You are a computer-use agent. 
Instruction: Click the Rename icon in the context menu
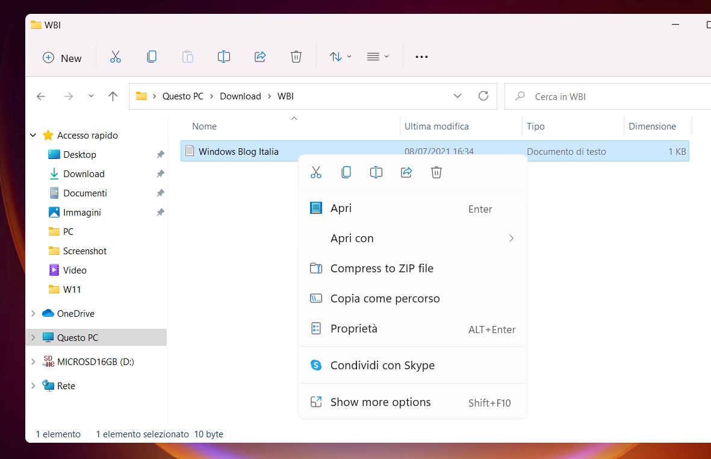click(x=376, y=172)
